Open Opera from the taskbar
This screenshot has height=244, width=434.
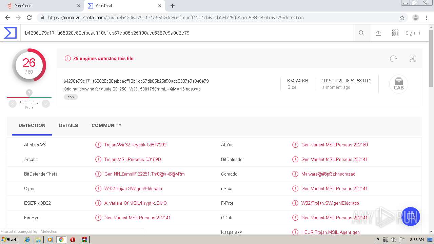click(x=73, y=240)
